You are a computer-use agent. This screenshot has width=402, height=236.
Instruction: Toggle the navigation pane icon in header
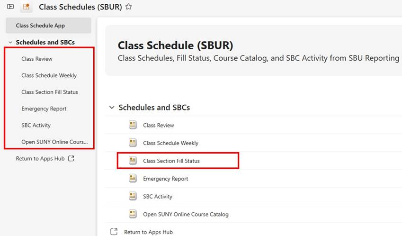point(10,7)
